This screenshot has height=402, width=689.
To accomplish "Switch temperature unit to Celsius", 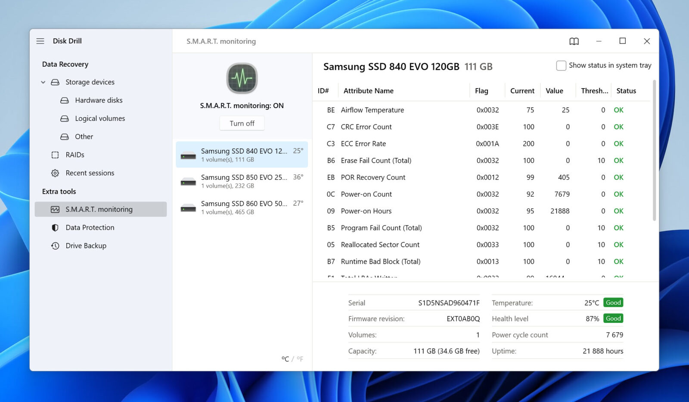I will [285, 359].
